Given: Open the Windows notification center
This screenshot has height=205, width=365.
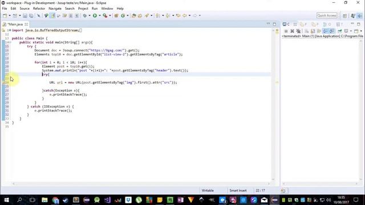Looking at the screenshot, I should click(356, 200).
